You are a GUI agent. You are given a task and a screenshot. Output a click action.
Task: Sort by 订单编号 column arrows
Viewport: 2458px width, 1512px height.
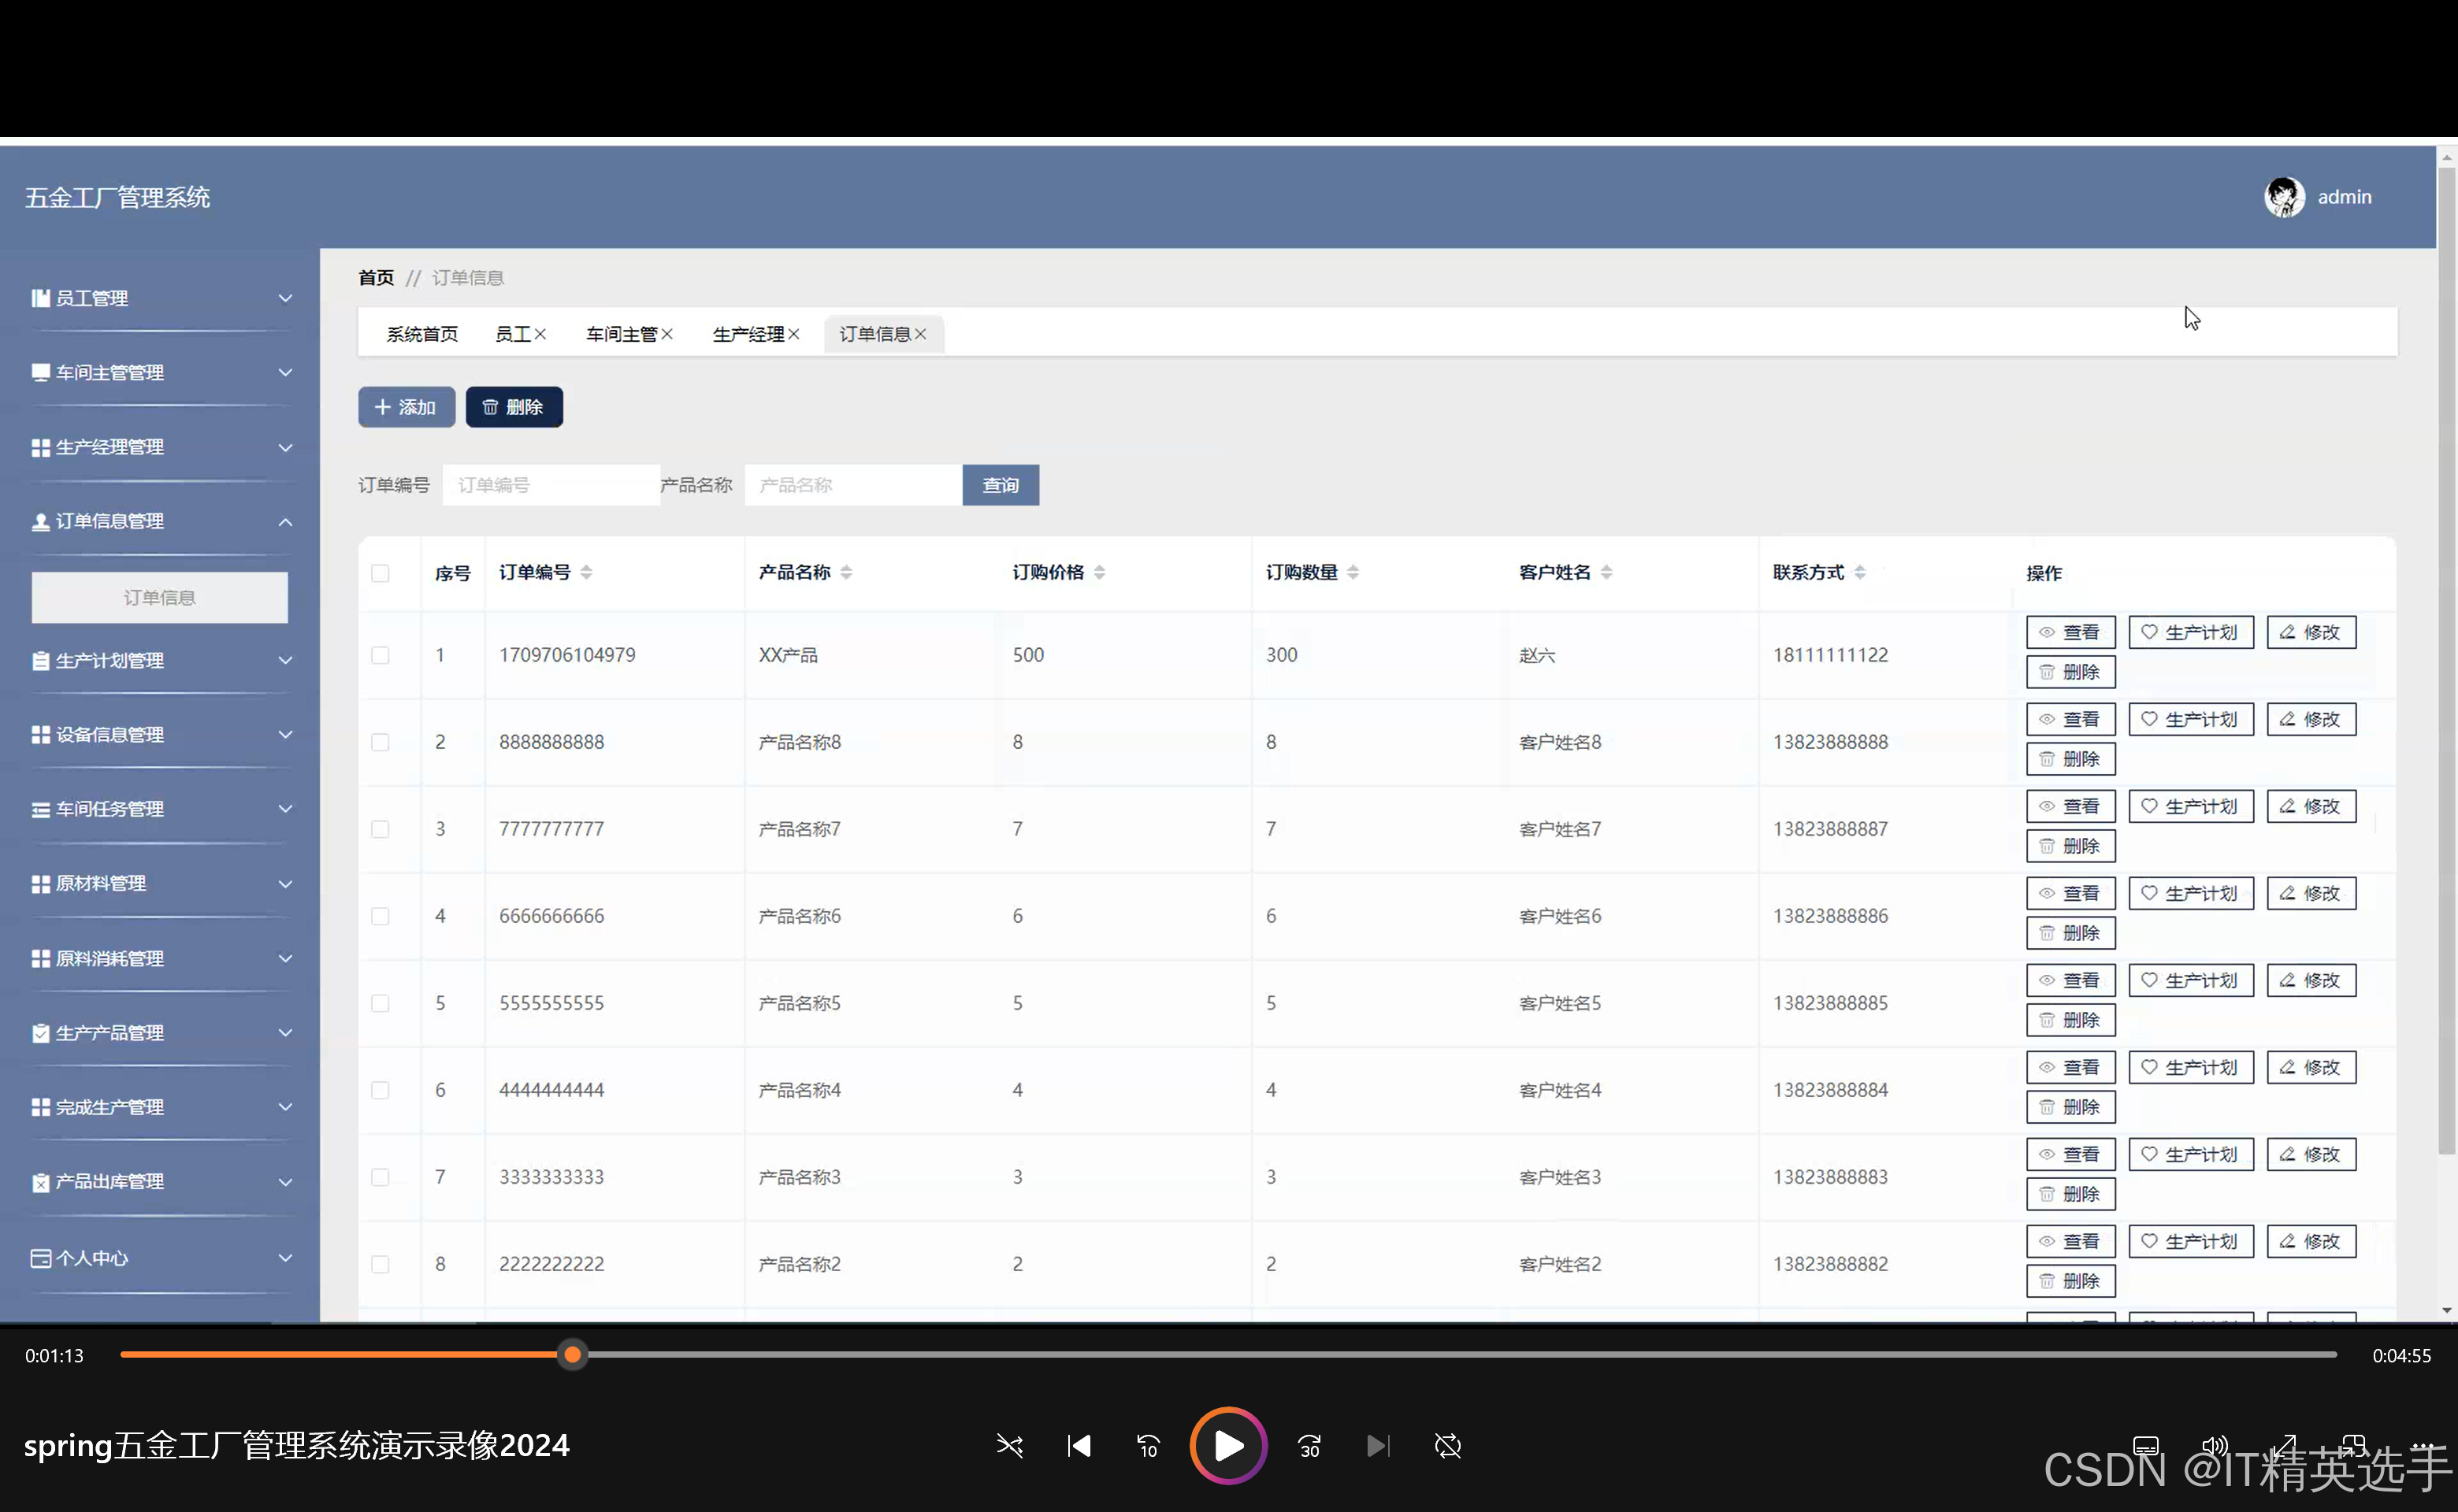[x=586, y=572]
